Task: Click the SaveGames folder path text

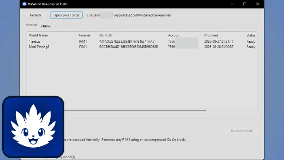Action: pyautogui.click(x=129, y=15)
